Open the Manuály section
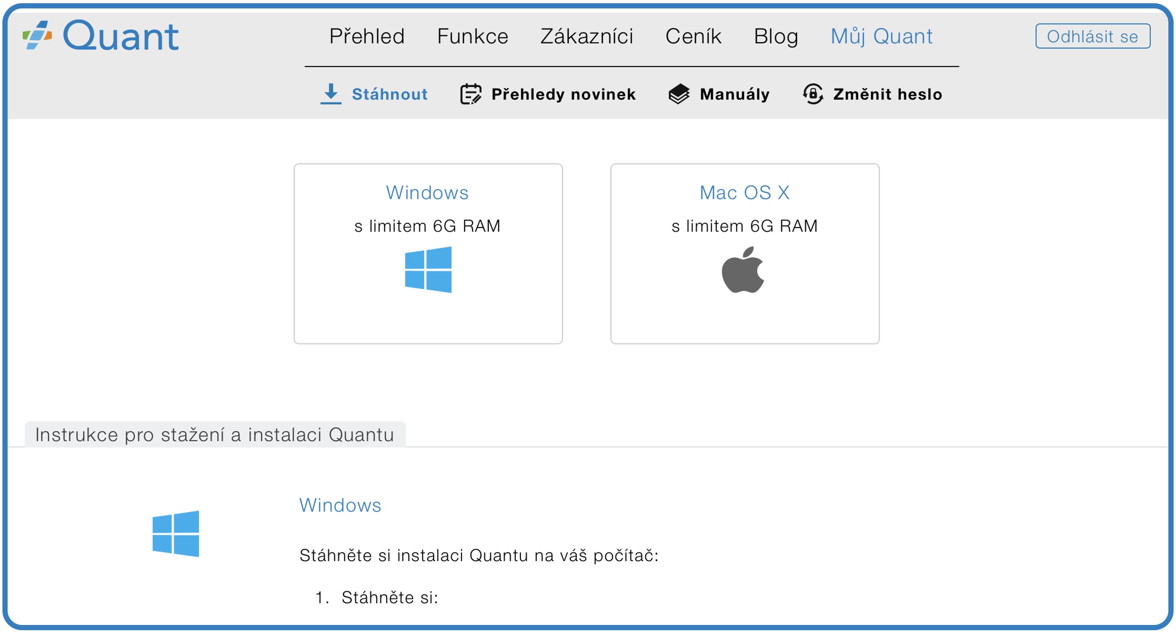This screenshot has width=1176, height=633. (734, 95)
